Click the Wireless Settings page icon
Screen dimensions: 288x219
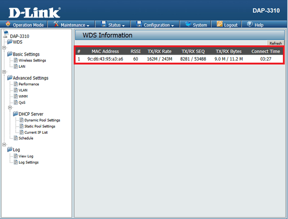[16, 60]
